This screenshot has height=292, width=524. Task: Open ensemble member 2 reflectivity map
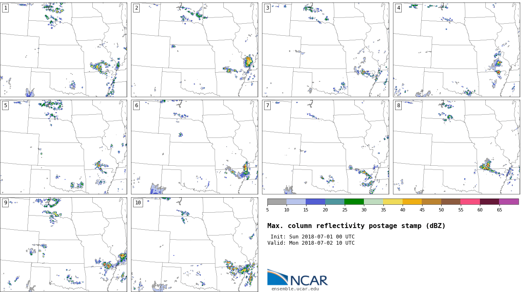point(194,50)
